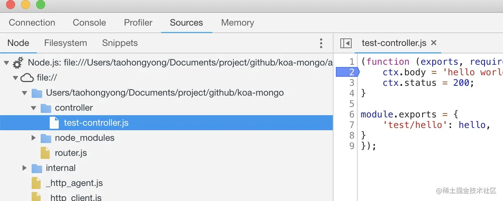Toggle the breakpoint on line 2
Viewport: 503px width, 201px height.
coord(347,72)
